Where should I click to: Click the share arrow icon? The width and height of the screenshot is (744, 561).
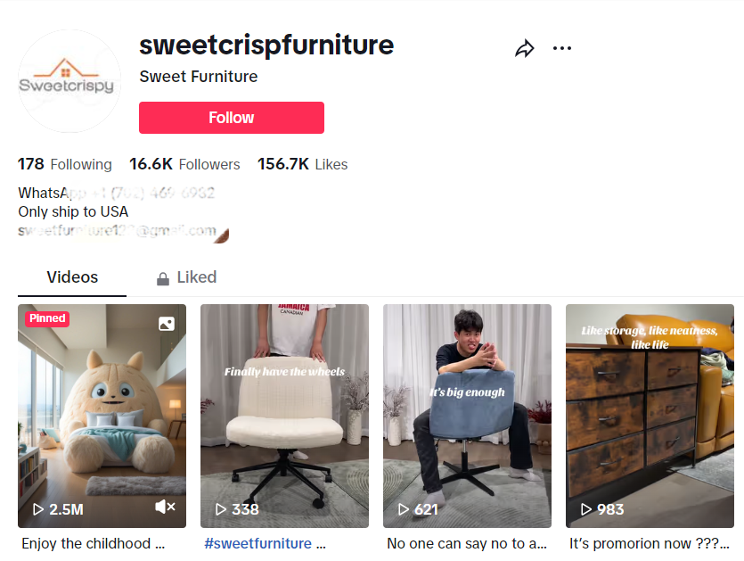525,49
